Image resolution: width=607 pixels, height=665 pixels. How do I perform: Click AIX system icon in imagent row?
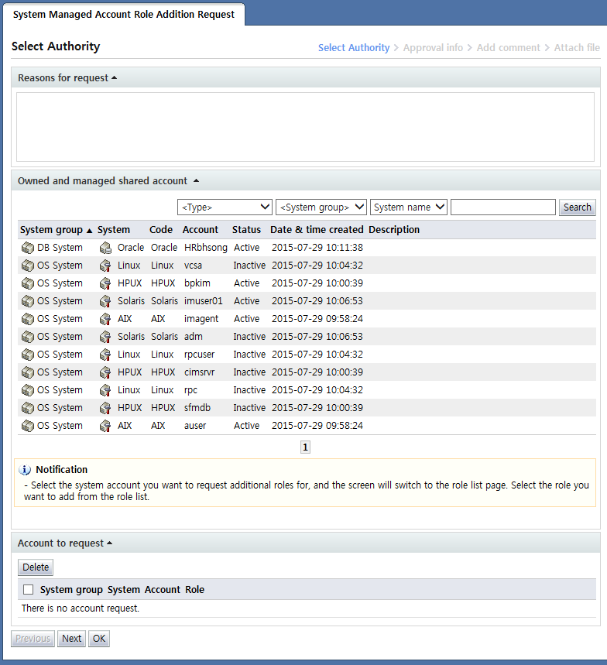pos(105,319)
